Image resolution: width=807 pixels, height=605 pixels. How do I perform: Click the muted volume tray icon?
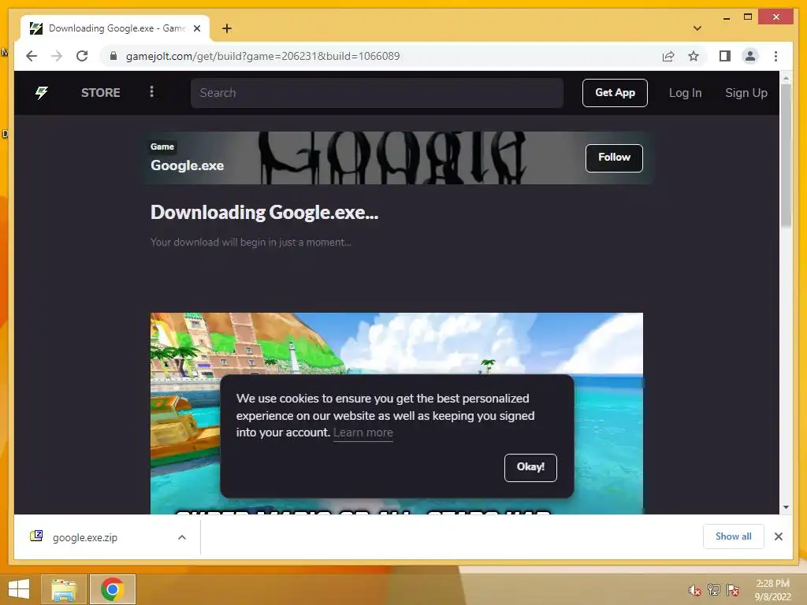coord(695,590)
